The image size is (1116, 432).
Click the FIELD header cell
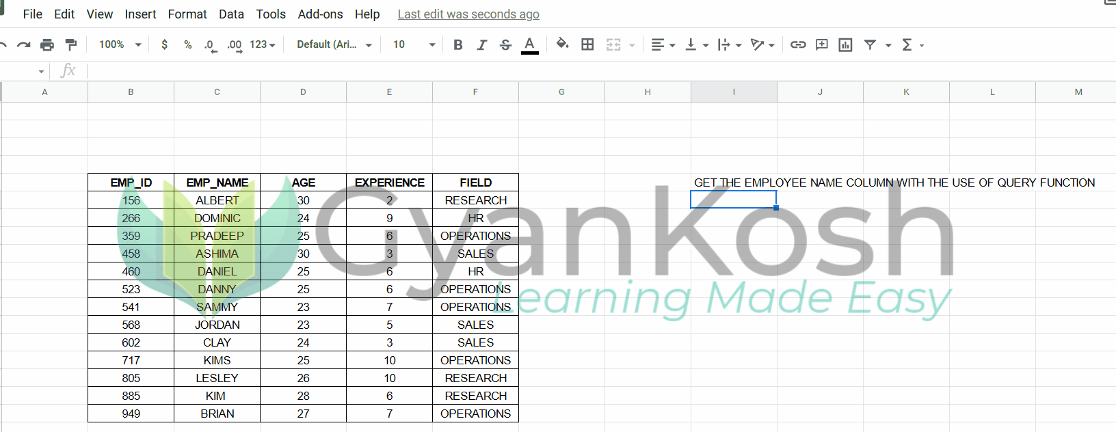coord(475,183)
